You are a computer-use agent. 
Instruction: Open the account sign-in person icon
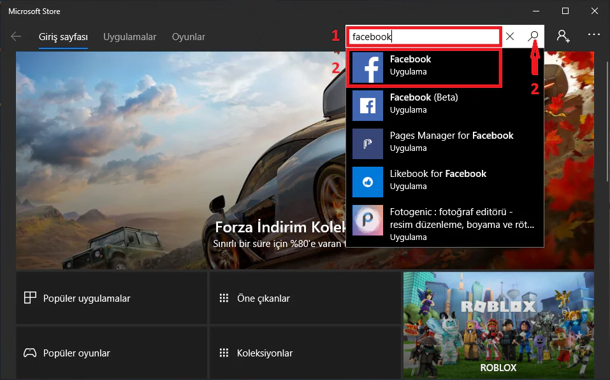click(563, 36)
